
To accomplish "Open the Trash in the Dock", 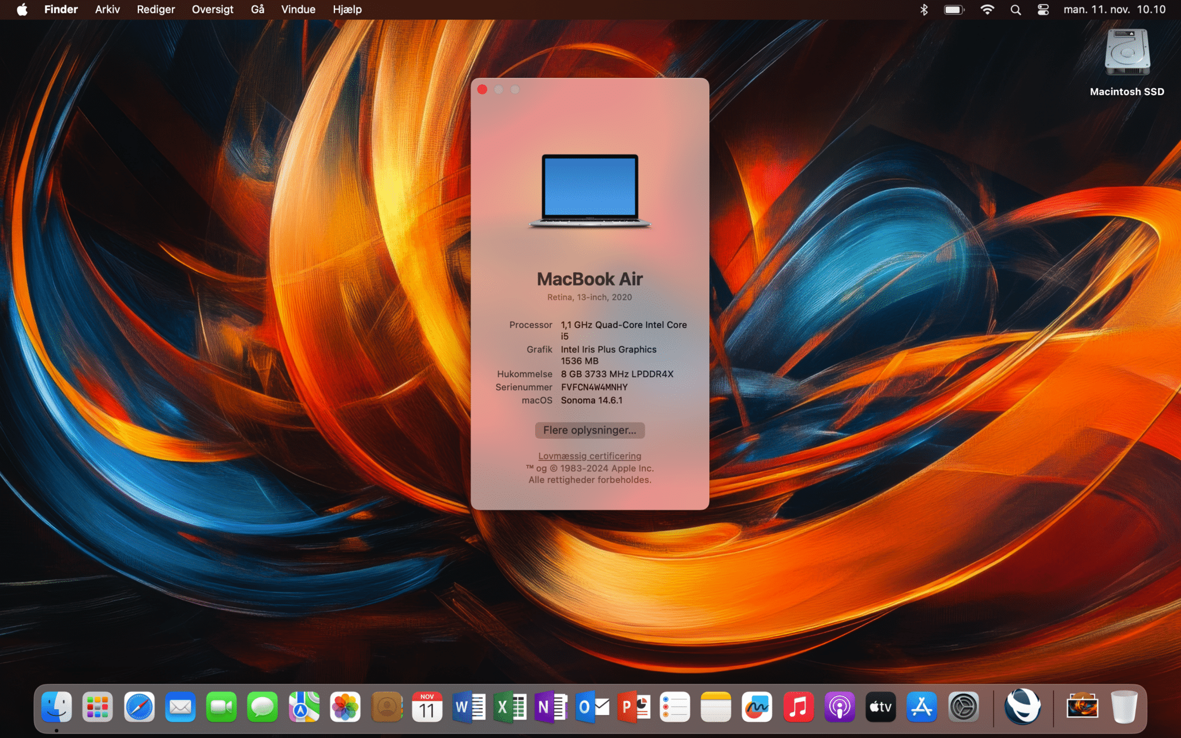I will (x=1123, y=707).
